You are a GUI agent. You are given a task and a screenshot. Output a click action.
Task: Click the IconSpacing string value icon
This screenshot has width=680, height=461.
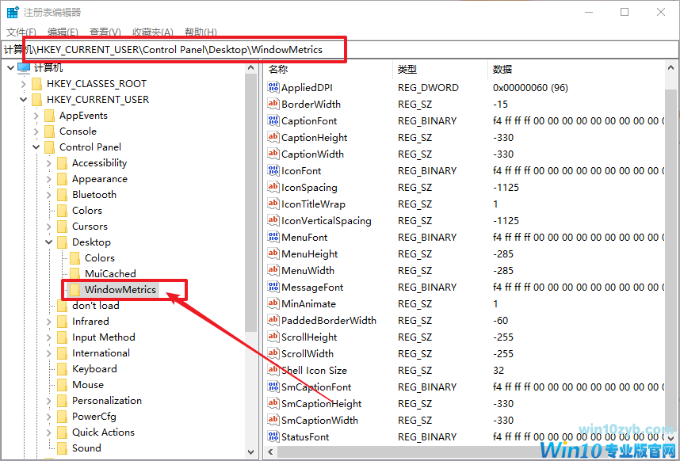(273, 187)
